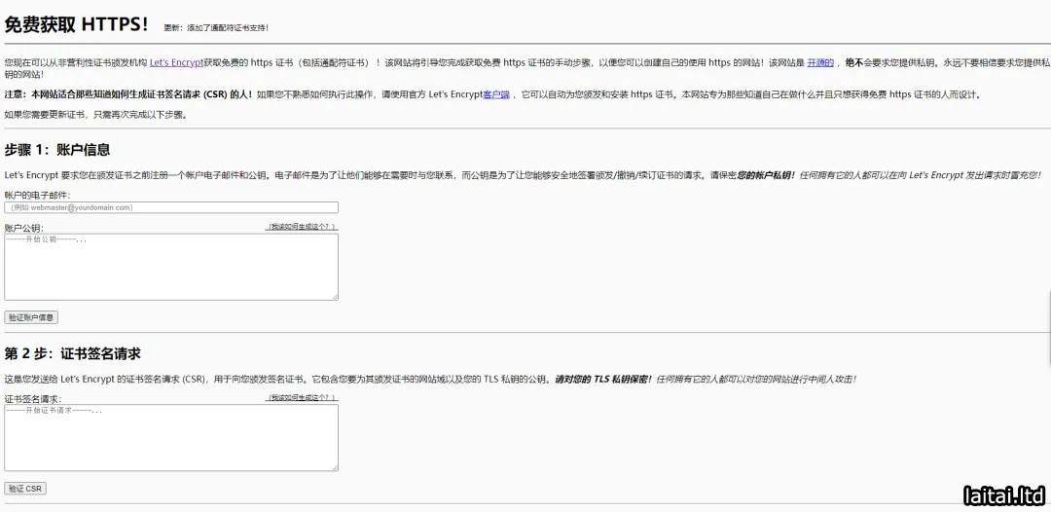Focus the account email input field
This screenshot has width=1051, height=512.
point(171,207)
